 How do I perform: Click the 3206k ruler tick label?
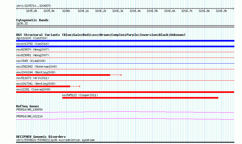coord(66,11)
